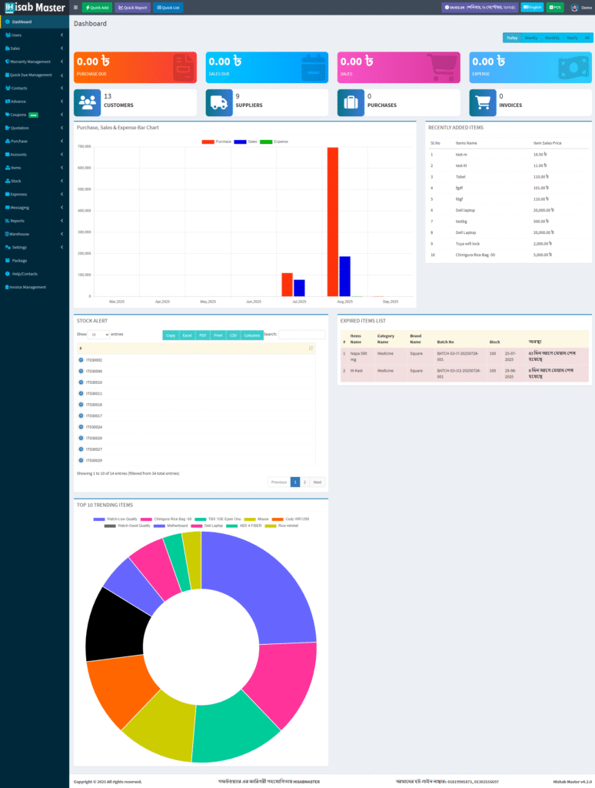Click the Invoices shopping cart icon tile
The width and height of the screenshot is (595, 788).
[483, 102]
